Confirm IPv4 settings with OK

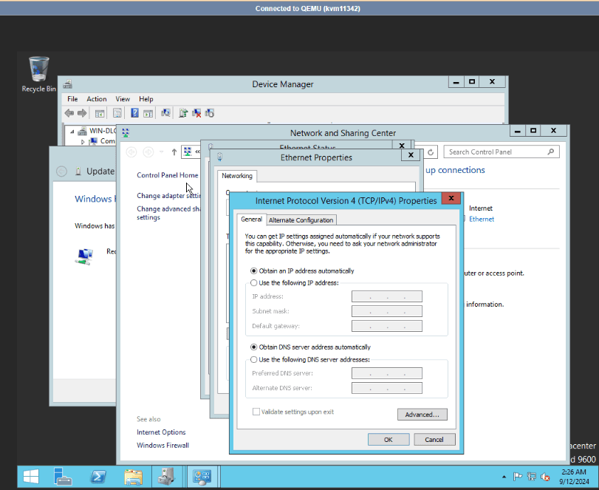tap(389, 440)
